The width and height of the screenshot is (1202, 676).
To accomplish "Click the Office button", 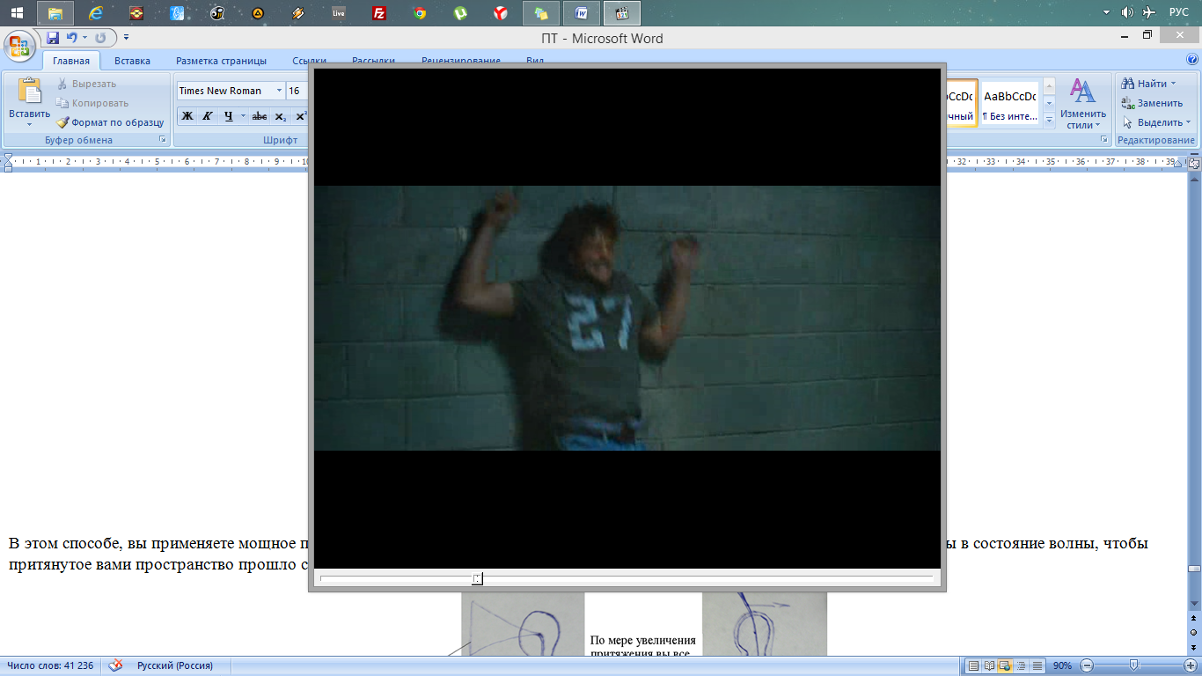I will pyautogui.click(x=18, y=44).
